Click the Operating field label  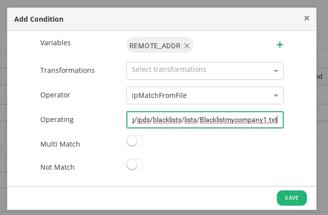(57, 120)
